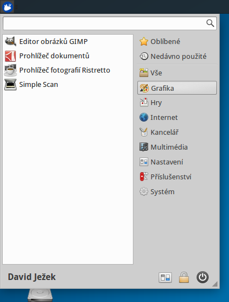Click the Whisker menu mouse logo
229x302 pixels.
click(7, 7)
